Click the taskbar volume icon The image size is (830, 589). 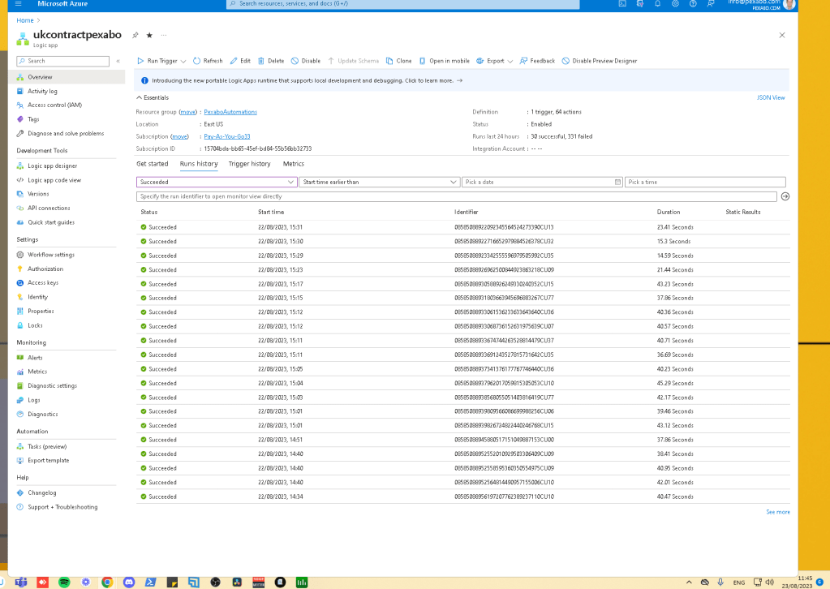pyautogui.click(x=770, y=583)
